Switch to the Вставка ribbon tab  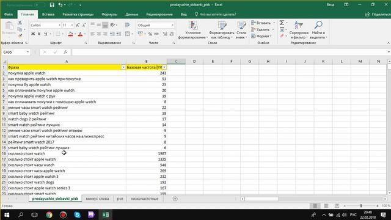48,15
